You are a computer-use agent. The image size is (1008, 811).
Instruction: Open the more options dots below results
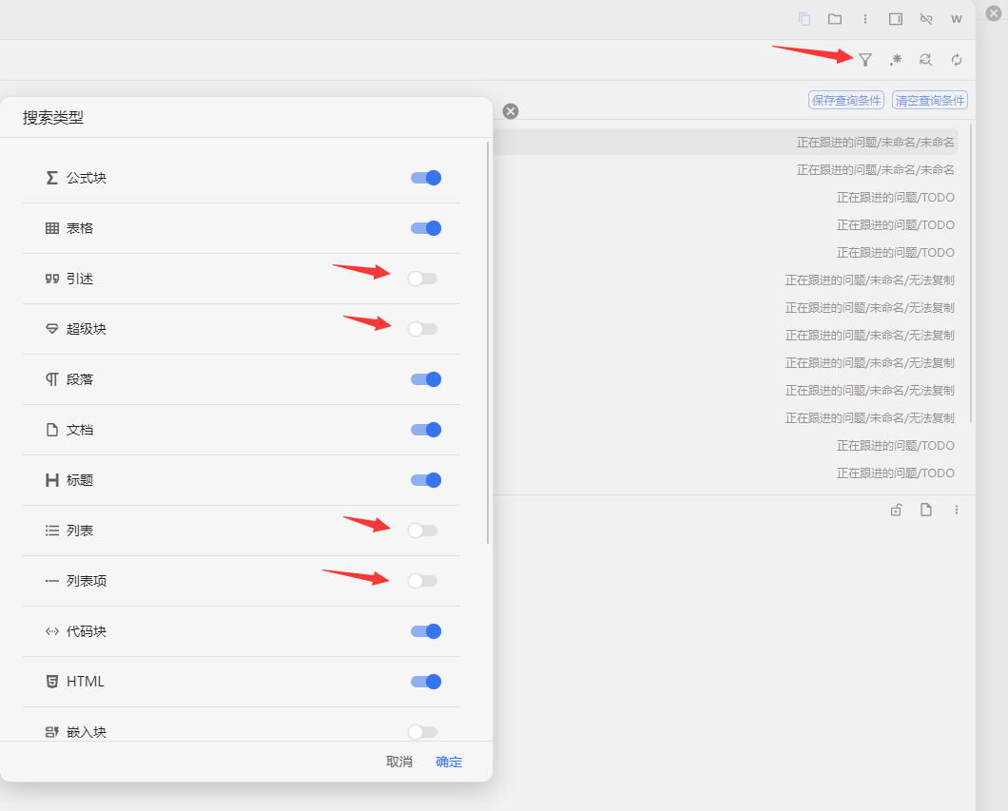pos(957,510)
